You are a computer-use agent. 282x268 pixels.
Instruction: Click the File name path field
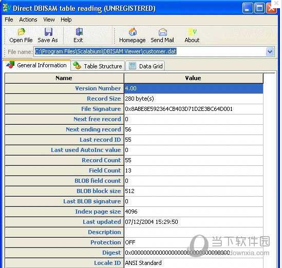click(150, 52)
